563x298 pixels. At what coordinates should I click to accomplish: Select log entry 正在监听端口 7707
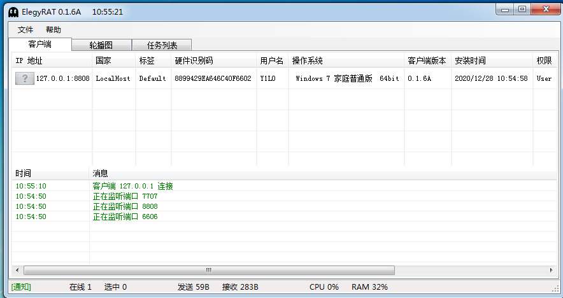(125, 196)
